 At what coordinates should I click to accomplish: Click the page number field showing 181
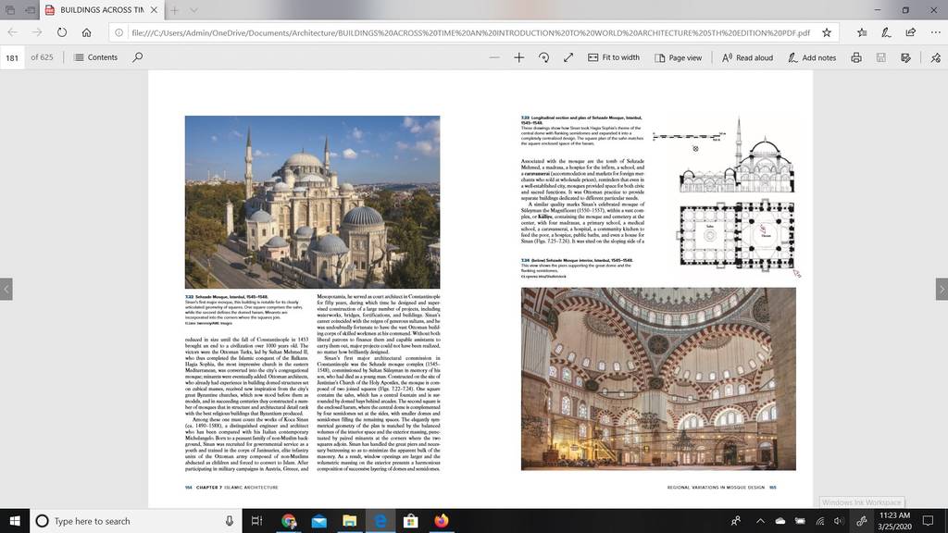12,57
